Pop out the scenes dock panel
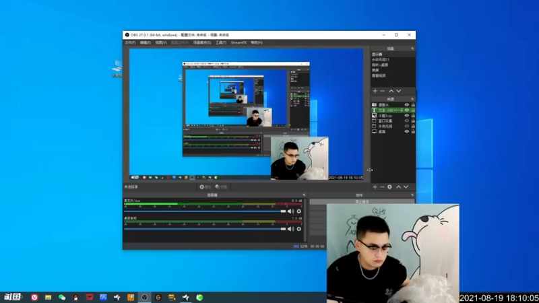Viewport: 539px width, 303px height. [x=412, y=48]
